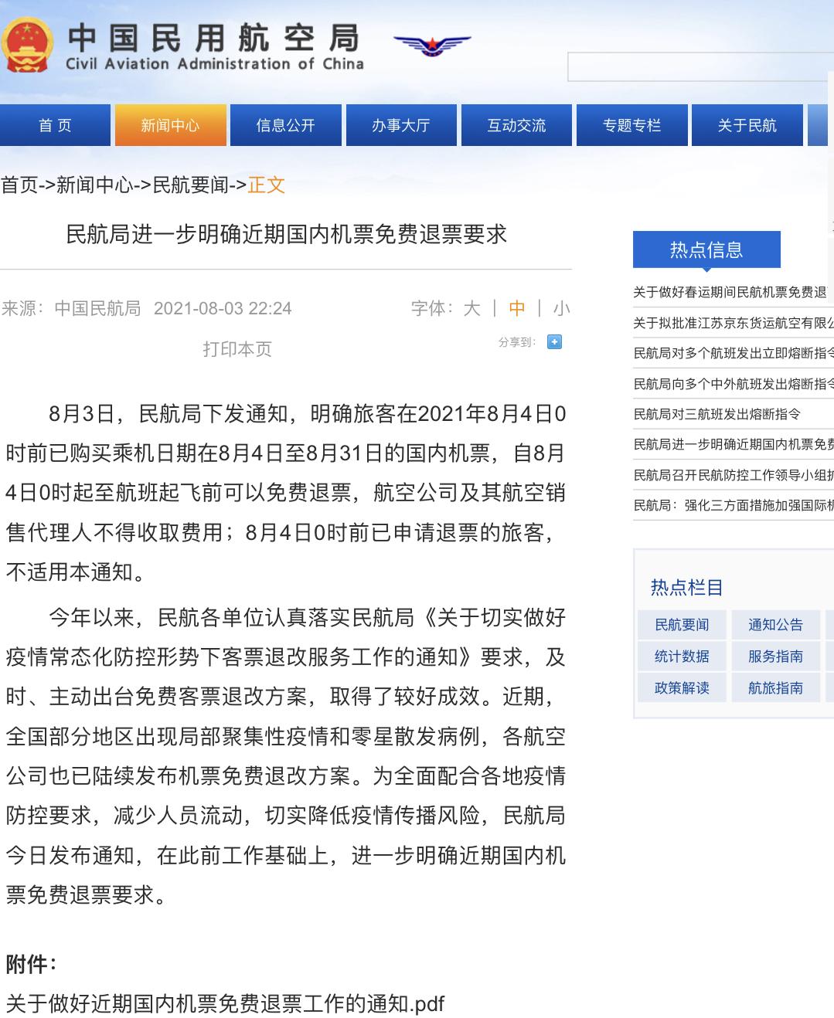Screen dimensions: 834x1018
Task: Open 统计数据 from 热点栏目
Action: (681, 656)
